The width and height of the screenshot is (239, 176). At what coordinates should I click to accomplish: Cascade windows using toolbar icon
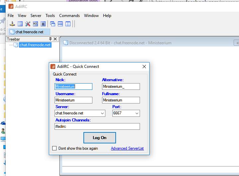pos(53,24)
